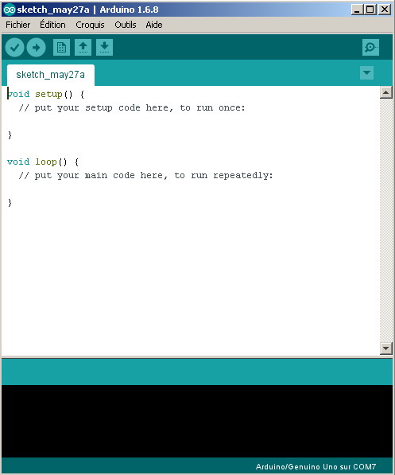The height and width of the screenshot is (475, 395).
Task: Open a sketch with up-arrow icon
Action: point(83,47)
